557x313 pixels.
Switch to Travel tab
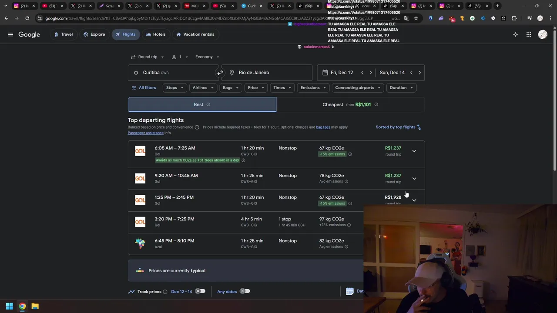[x=63, y=34]
